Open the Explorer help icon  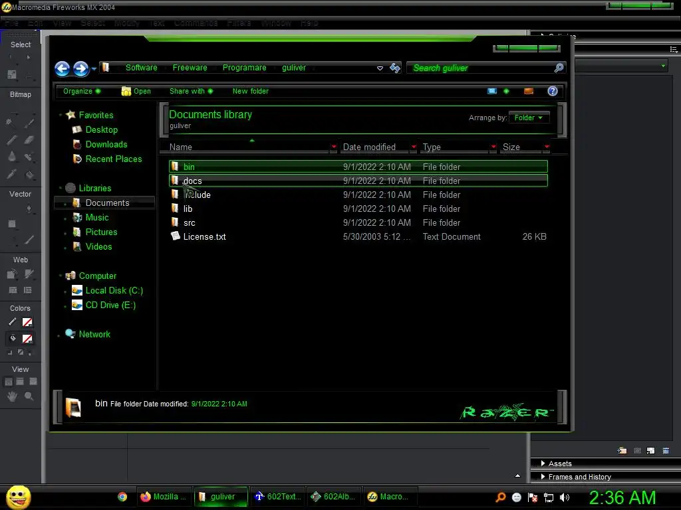pyautogui.click(x=553, y=91)
